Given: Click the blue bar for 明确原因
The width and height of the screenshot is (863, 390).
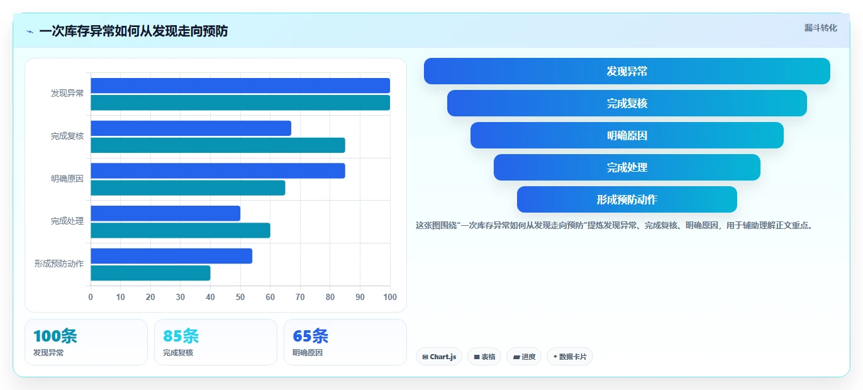Looking at the screenshot, I should pyautogui.click(x=218, y=170).
